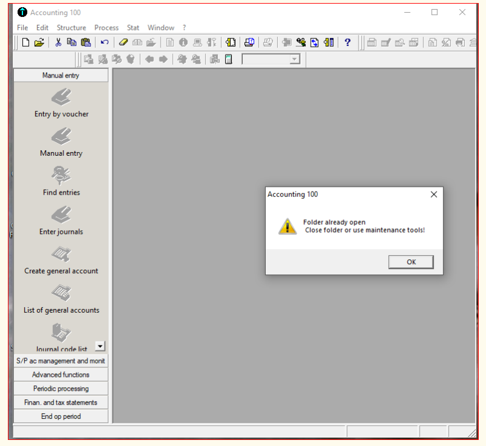Click the grey Info circle icon
486x446 pixels.
(183, 42)
